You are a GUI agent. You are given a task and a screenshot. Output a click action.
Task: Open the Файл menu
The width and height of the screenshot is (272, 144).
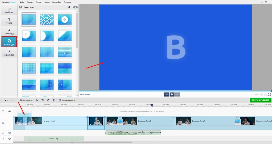[x=22, y=2]
